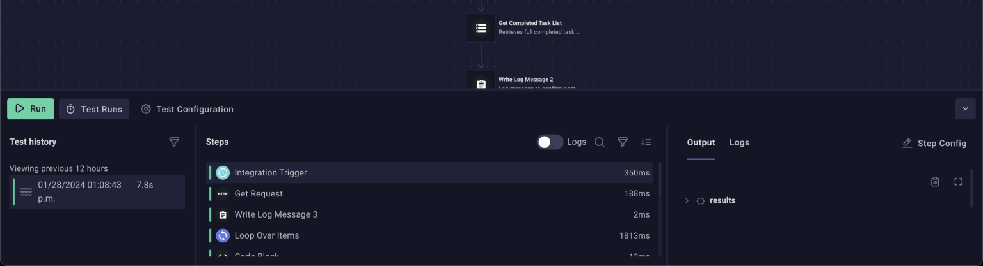This screenshot has width=983, height=266.
Task: Click the Output panel scrollbar
Action: pos(972,188)
